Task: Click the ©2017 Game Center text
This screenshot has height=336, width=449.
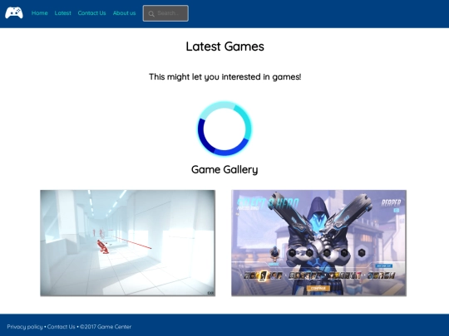Action: click(106, 327)
